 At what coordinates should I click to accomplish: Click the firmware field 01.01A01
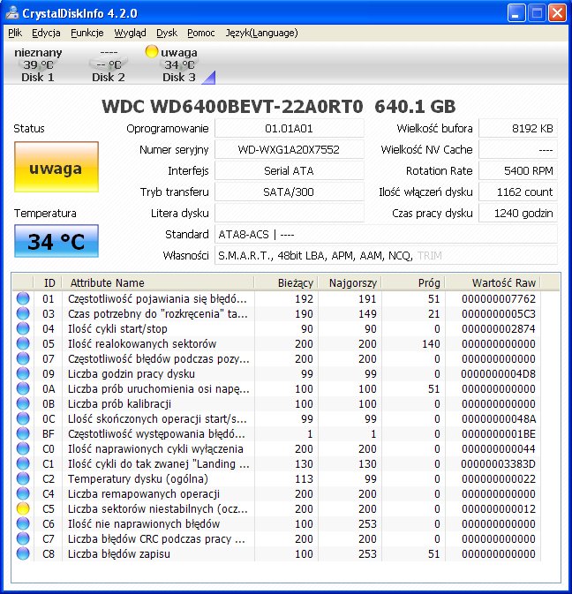(x=289, y=129)
